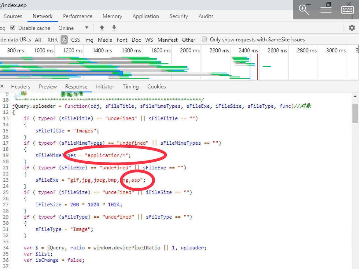Image resolution: width=359 pixels, height=269 pixels.
Task: Click the red load-event line in timeline
Action: pyautogui.click(x=257, y=67)
